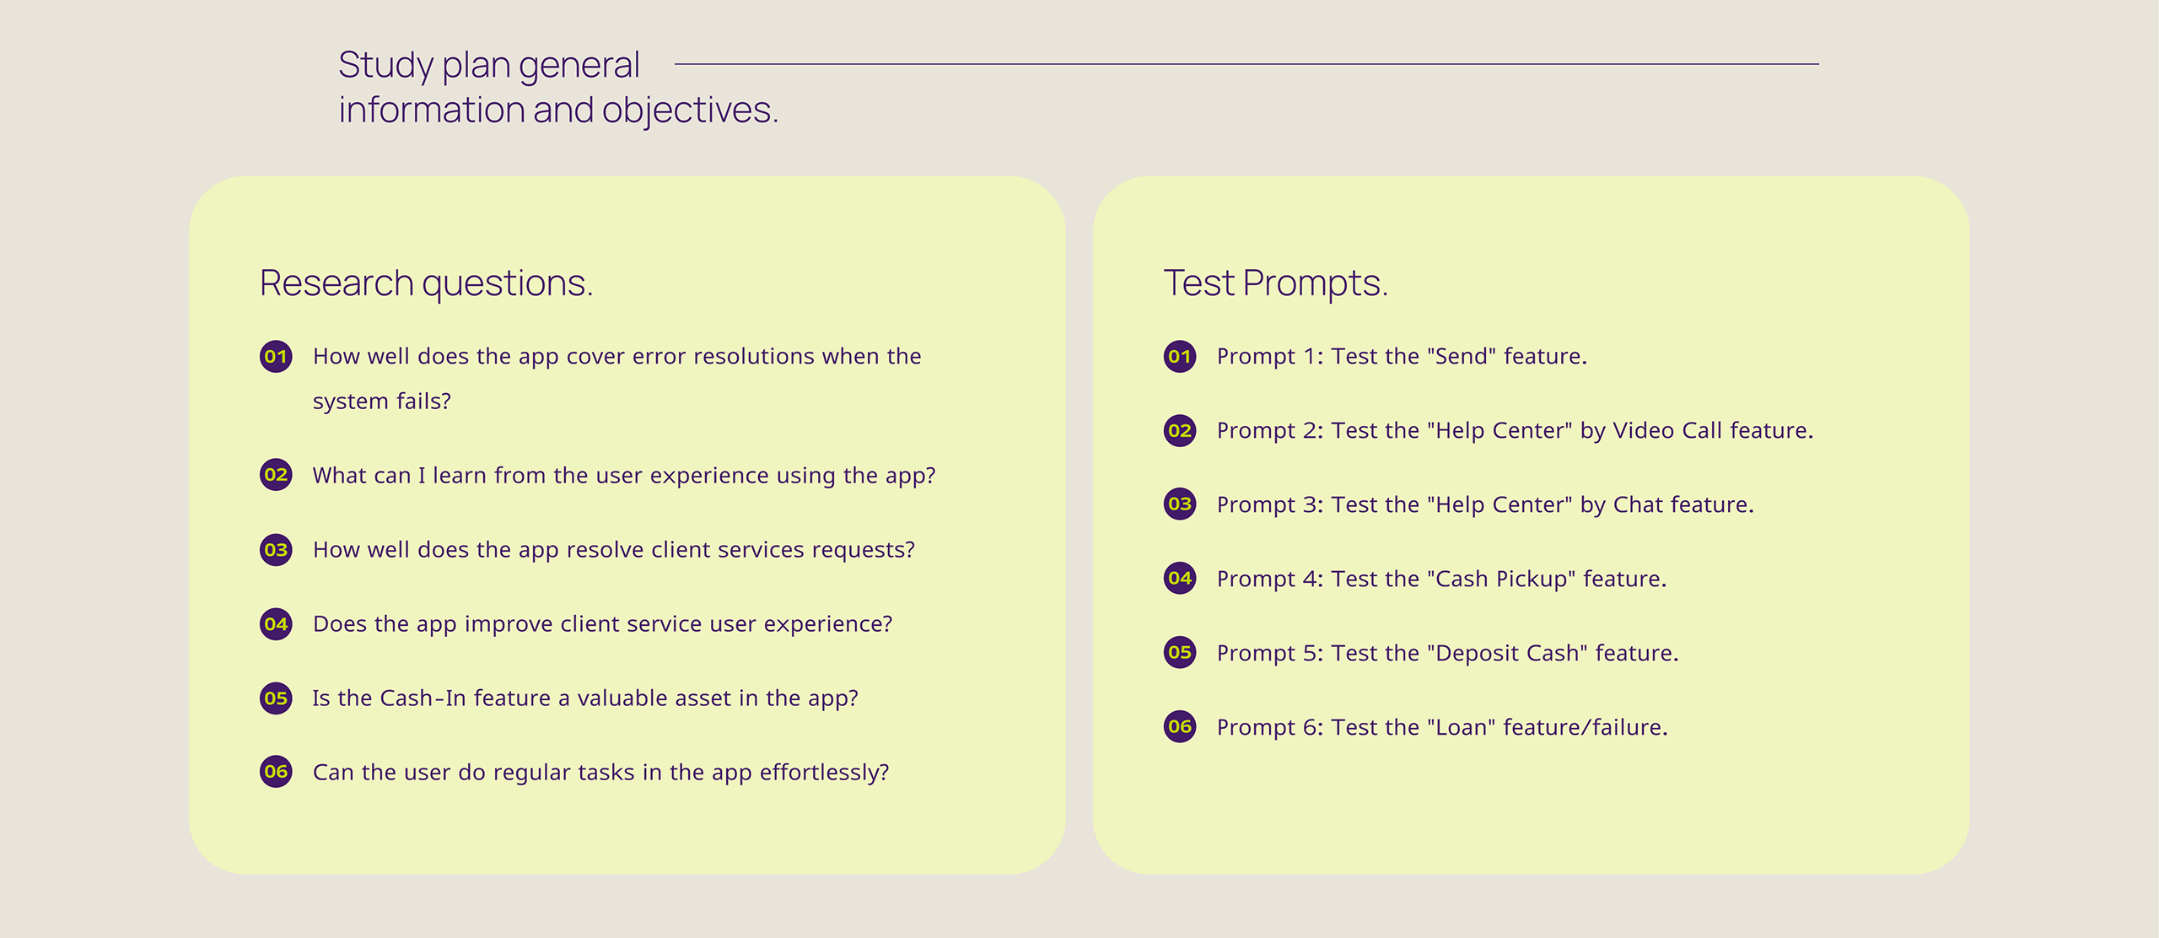Click the "Test Prompts." heading
This screenshot has height=938, width=2159.
[x=1275, y=283]
